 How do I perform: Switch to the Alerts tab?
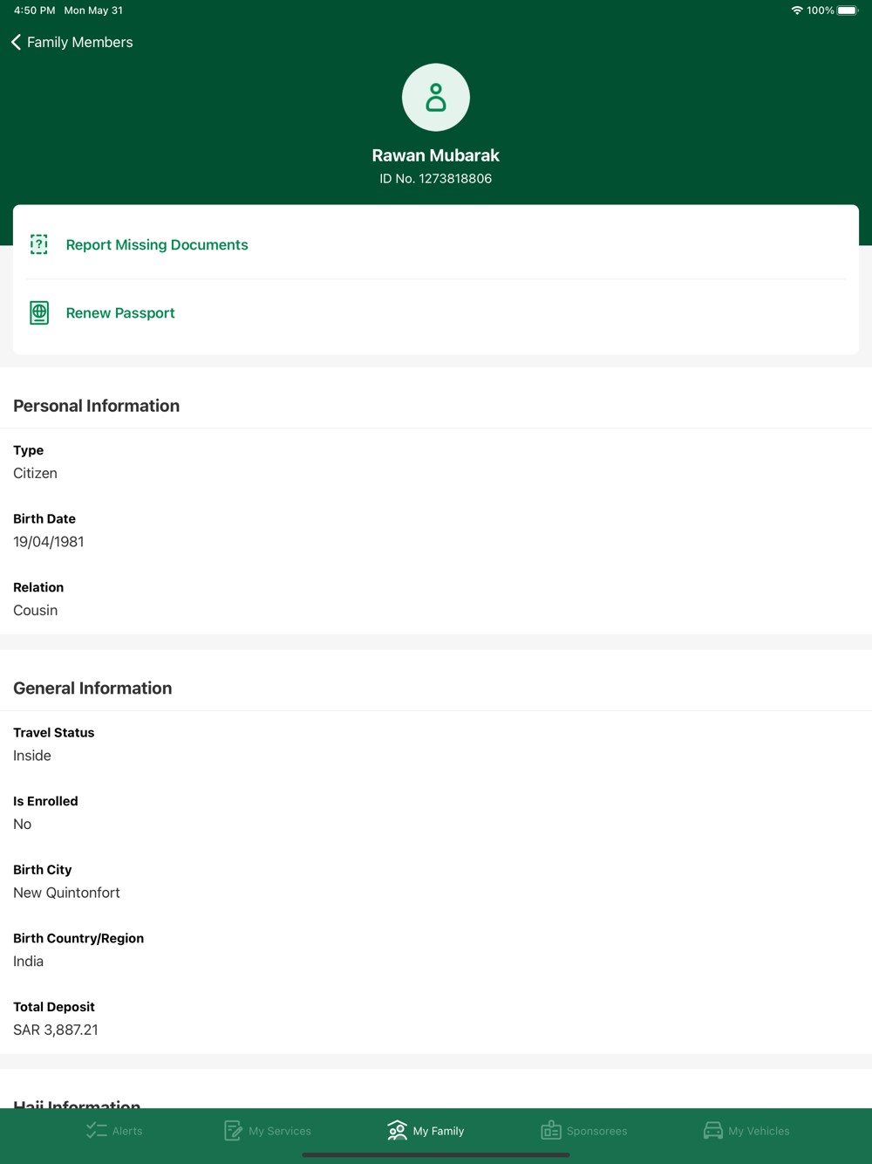(x=114, y=1131)
